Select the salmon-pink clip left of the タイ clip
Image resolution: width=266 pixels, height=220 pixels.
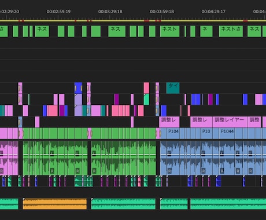tap(146, 88)
